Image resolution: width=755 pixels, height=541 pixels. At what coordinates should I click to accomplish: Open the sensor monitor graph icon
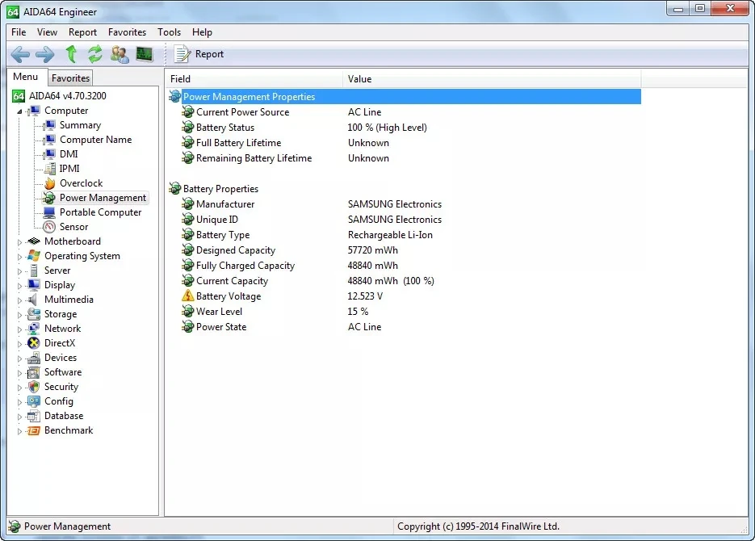[144, 54]
